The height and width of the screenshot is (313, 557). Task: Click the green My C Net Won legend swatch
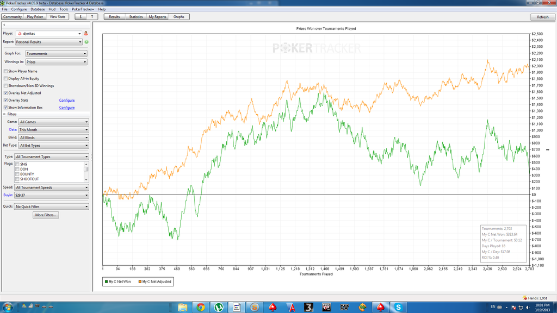click(106, 281)
